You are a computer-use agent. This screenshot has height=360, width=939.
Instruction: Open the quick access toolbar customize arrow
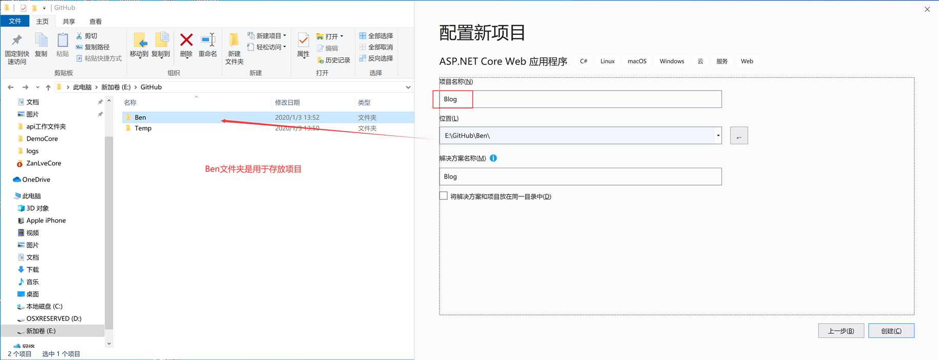pos(44,8)
